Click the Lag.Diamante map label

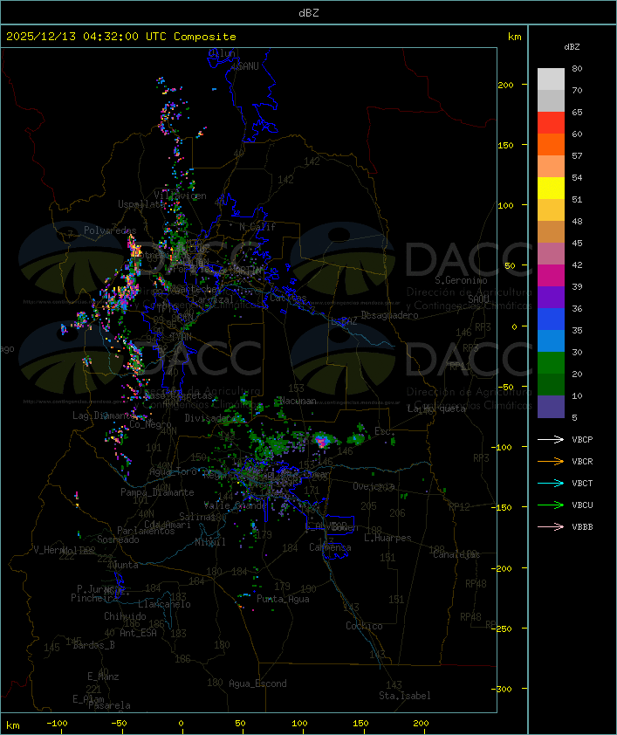[x=102, y=416]
